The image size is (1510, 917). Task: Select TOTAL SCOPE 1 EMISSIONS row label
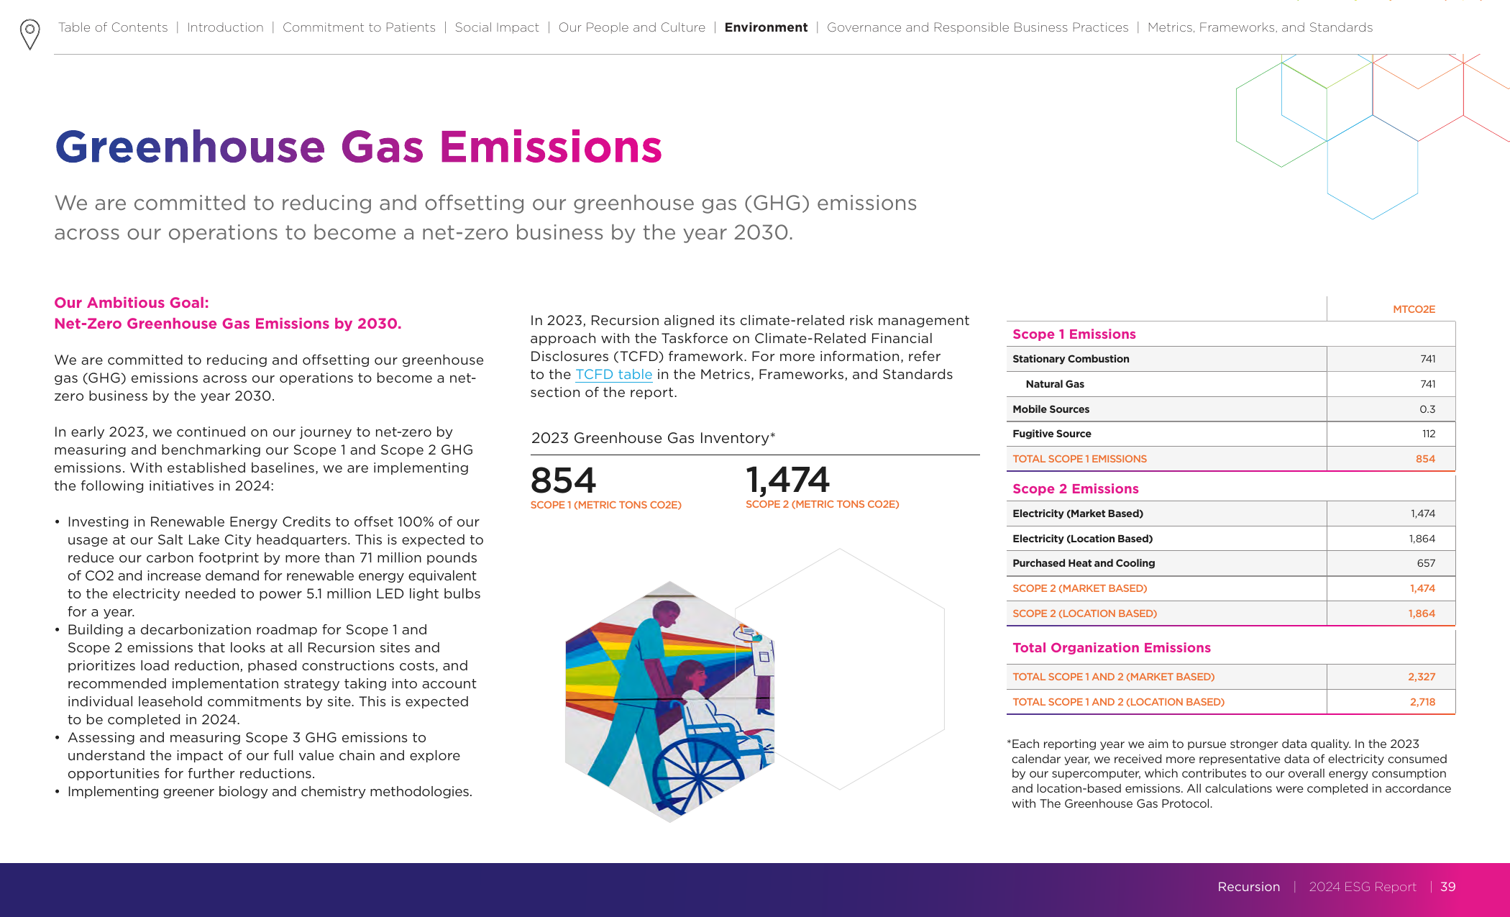(1079, 459)
